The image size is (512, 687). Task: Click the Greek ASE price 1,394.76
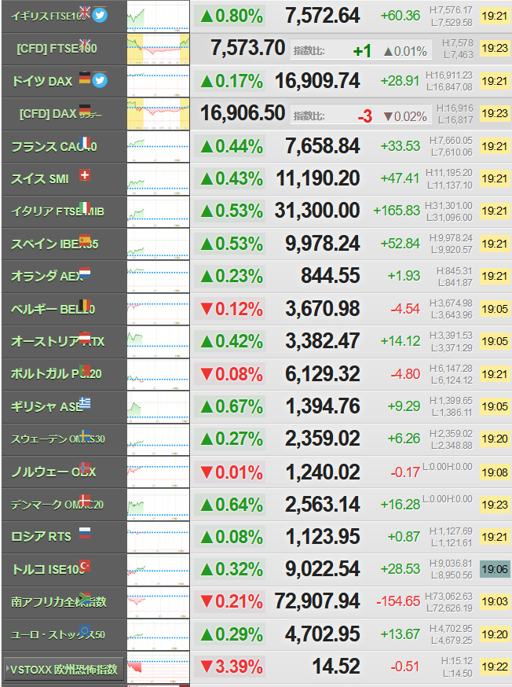(323, 406)
